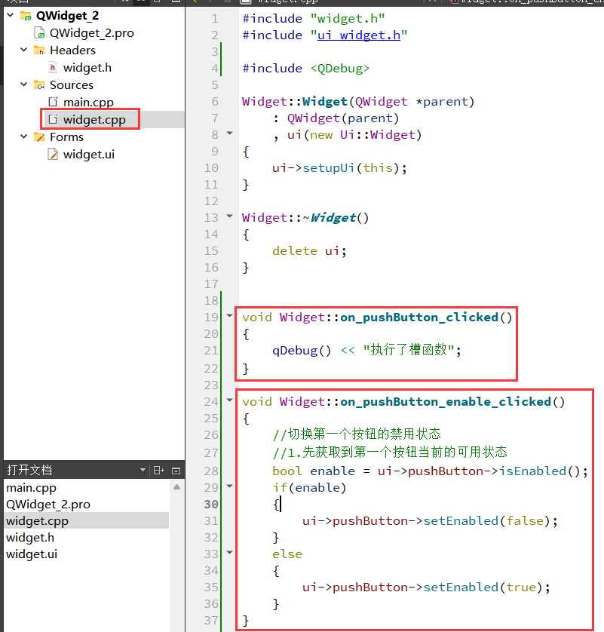
Task: Click the main.cpp file icon in Sources
Action: [x=53, y=103]
